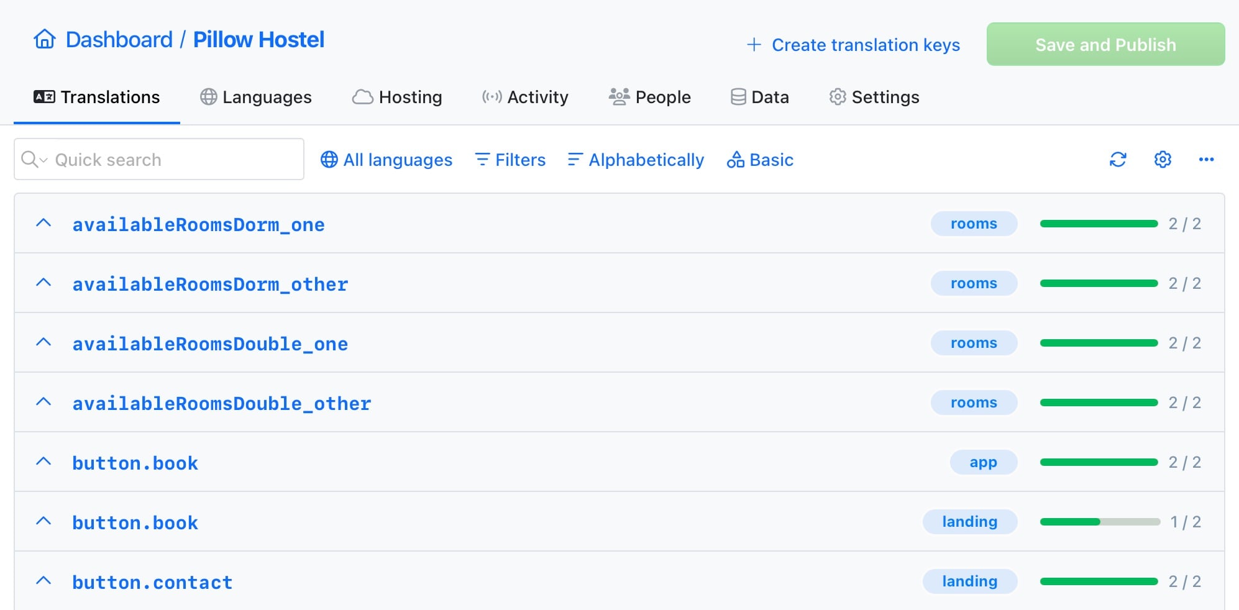Switch to Basic view mode

[x=761, y=160]
